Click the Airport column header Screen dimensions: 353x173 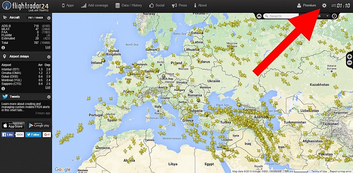[6, 65]
